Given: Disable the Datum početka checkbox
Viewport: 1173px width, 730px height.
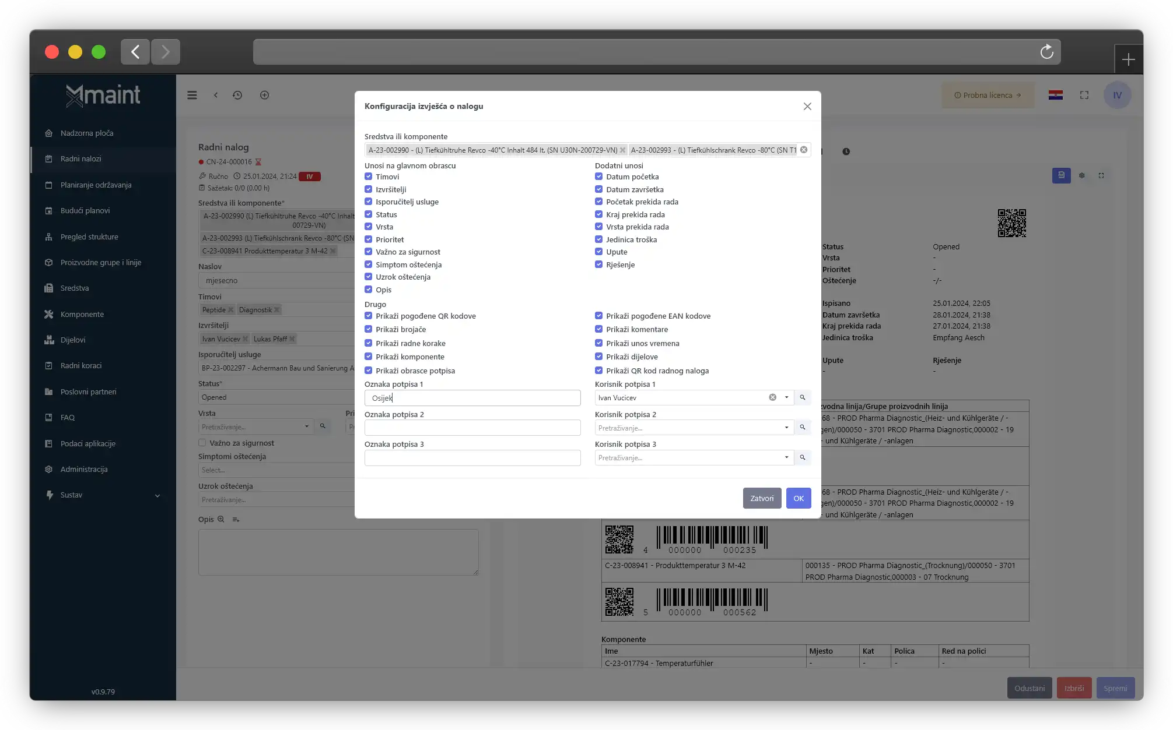Looking at the screenshot, I should (x=598, y=177).
